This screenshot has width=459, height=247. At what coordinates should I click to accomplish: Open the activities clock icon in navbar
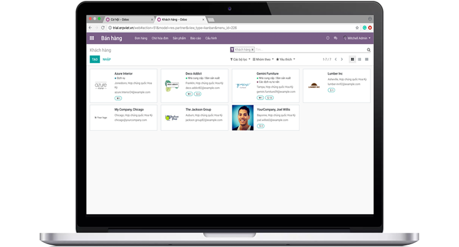[x=328, y=38]
